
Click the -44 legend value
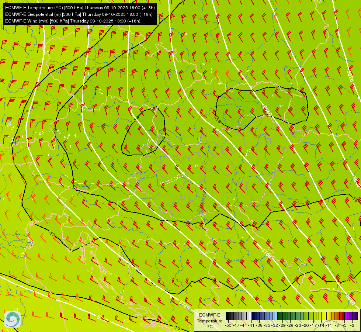point(244,325)
